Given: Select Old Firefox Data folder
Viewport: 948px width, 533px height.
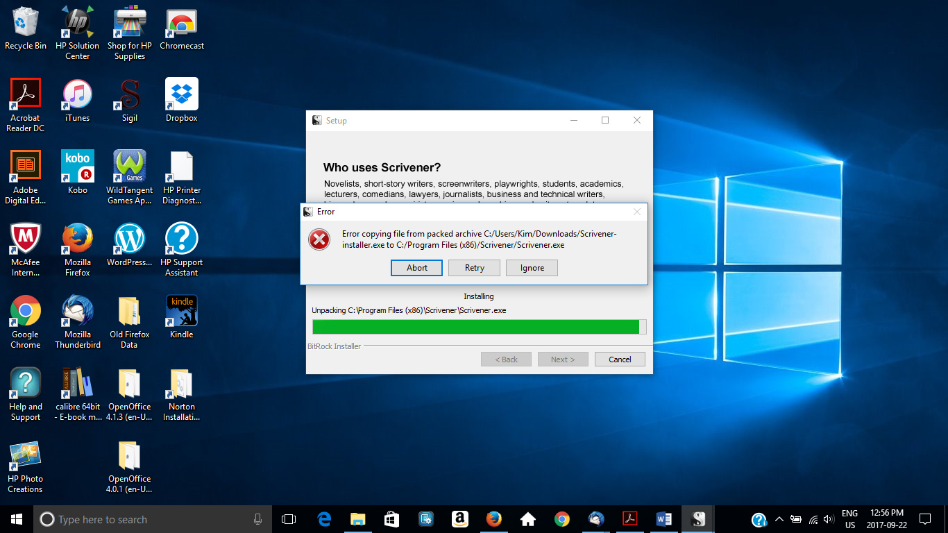Looking at the screenshot, I should 130,322.
